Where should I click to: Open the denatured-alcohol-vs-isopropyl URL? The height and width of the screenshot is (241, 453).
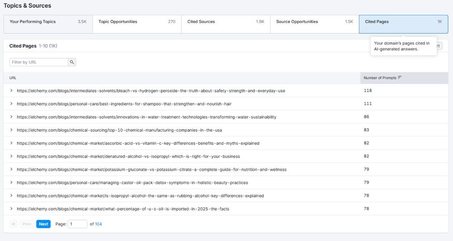tap(128, 156)
